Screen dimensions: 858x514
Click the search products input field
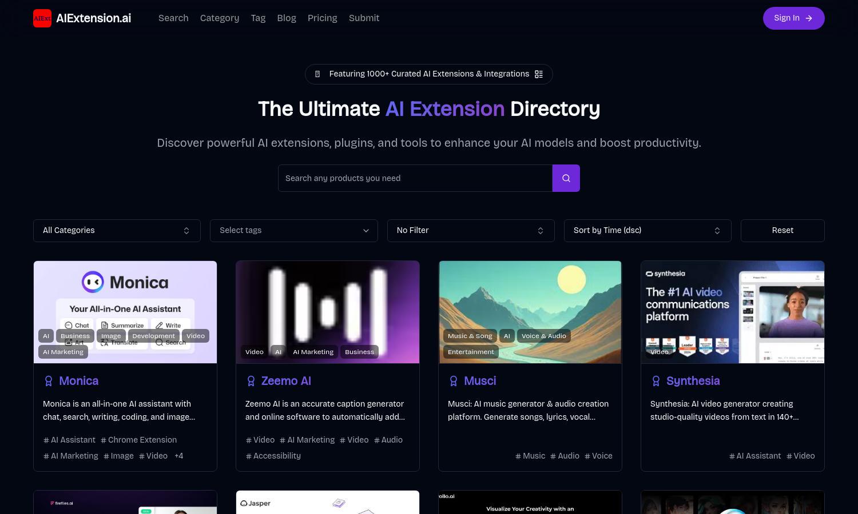(415, 178)
